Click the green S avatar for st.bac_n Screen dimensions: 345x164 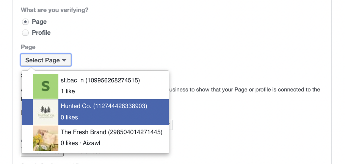[x=45, y=86]
